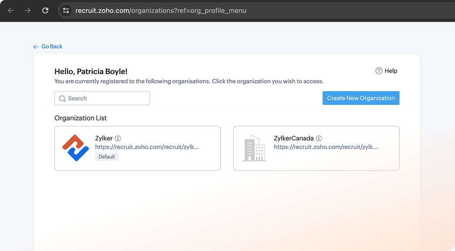Image resolution: width=455 pixels, height=251 pixels.
Task: Click the browser forward navigation arrow
Action: 27,11
